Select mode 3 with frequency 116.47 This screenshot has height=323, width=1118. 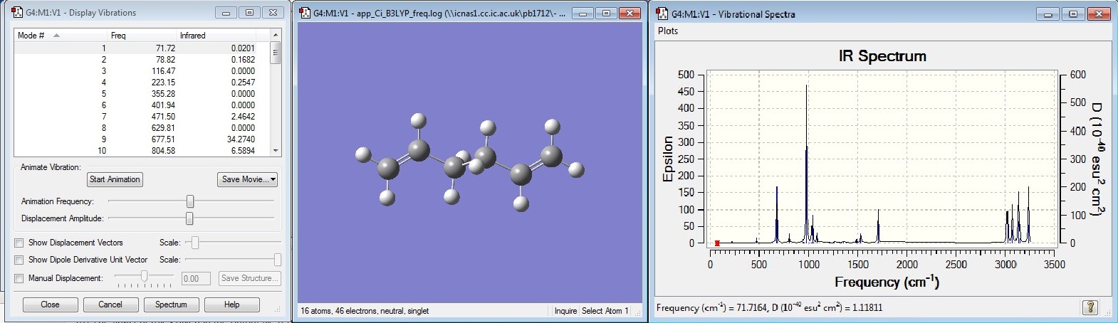[x=142, y=71]
